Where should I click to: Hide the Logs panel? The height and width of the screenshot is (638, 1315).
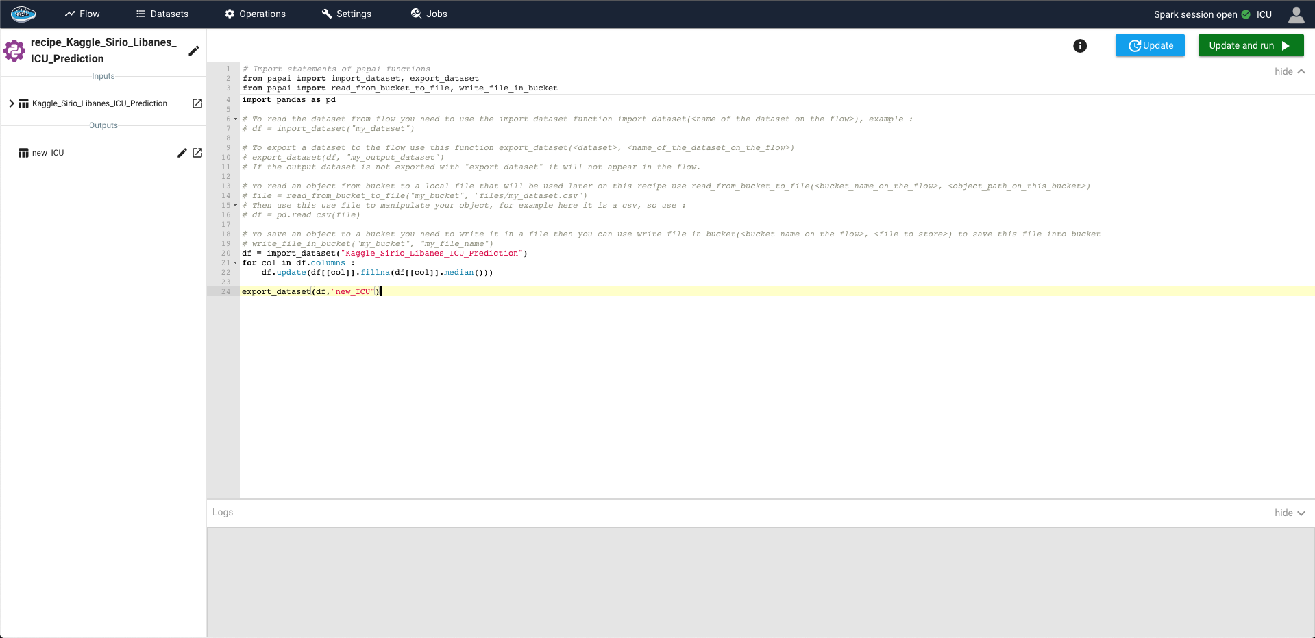[1290, 513]
